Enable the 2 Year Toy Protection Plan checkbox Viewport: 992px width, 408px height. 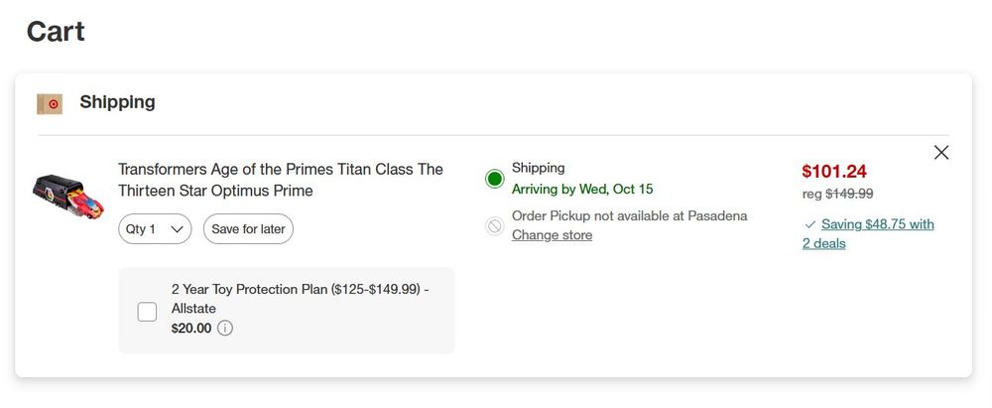[x=147, y=312]
